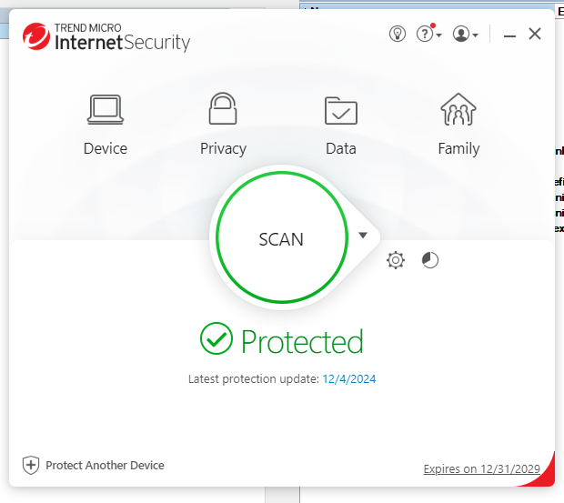The image size is (564, 503).
Task: Open the Device laptop icon
Action: click(x=106, y=110)
